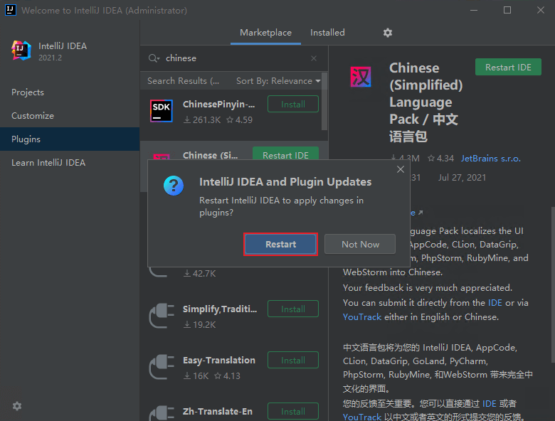This screenshot has width=555, height=421.
Task: Focus the plugin search field containing chinese
Action: coord(233,58)
